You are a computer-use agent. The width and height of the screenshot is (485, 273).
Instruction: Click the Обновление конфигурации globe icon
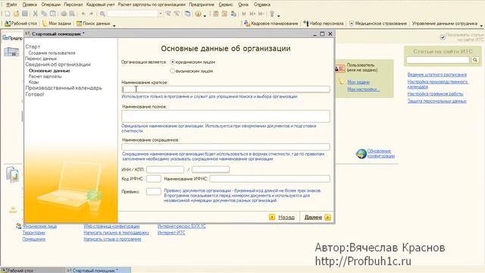[x=361, y=153]
